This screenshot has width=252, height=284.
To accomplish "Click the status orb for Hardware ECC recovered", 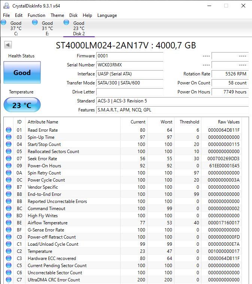I will click(9, 258).
